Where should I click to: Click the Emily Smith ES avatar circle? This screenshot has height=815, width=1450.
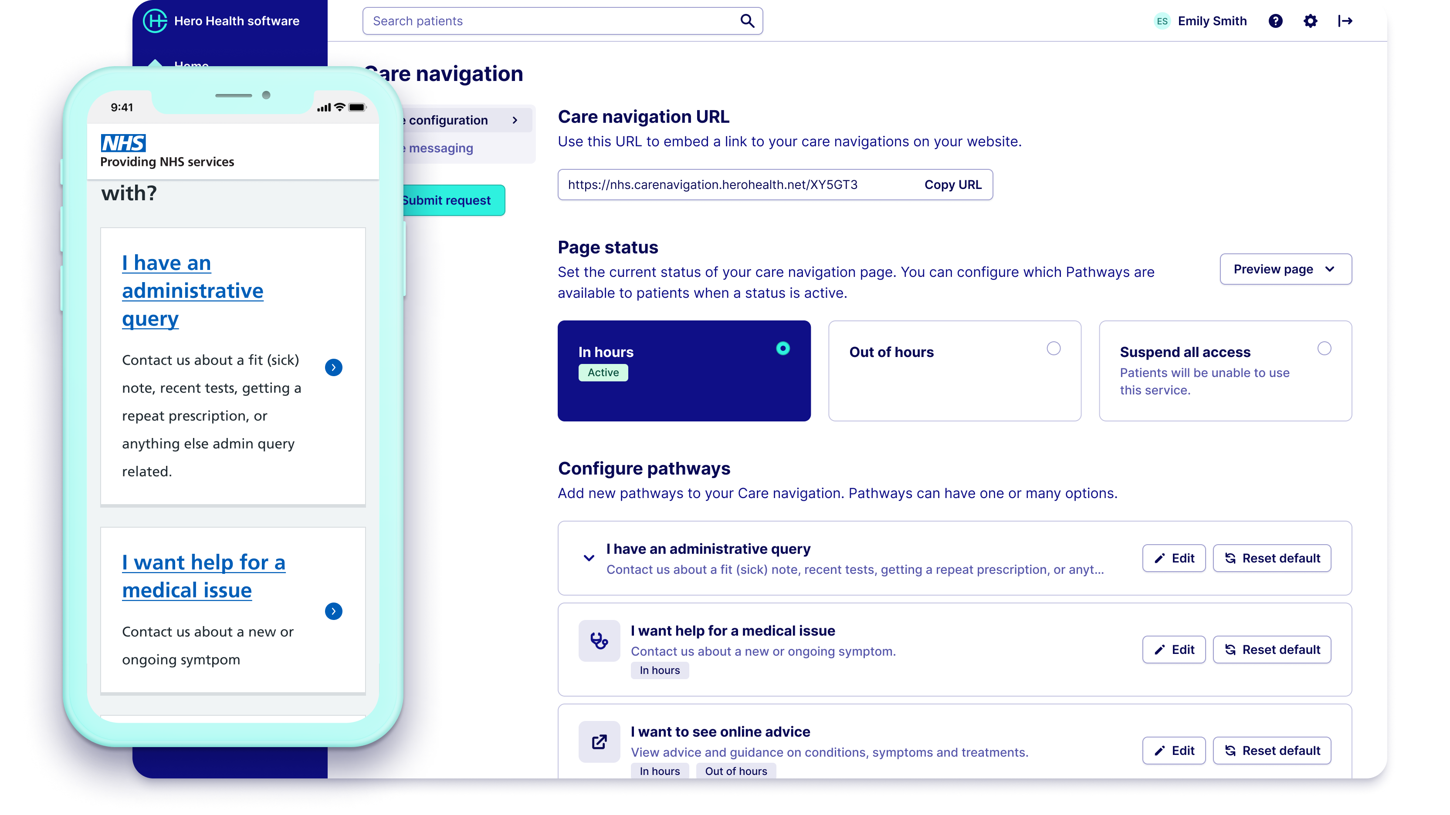1163,21
